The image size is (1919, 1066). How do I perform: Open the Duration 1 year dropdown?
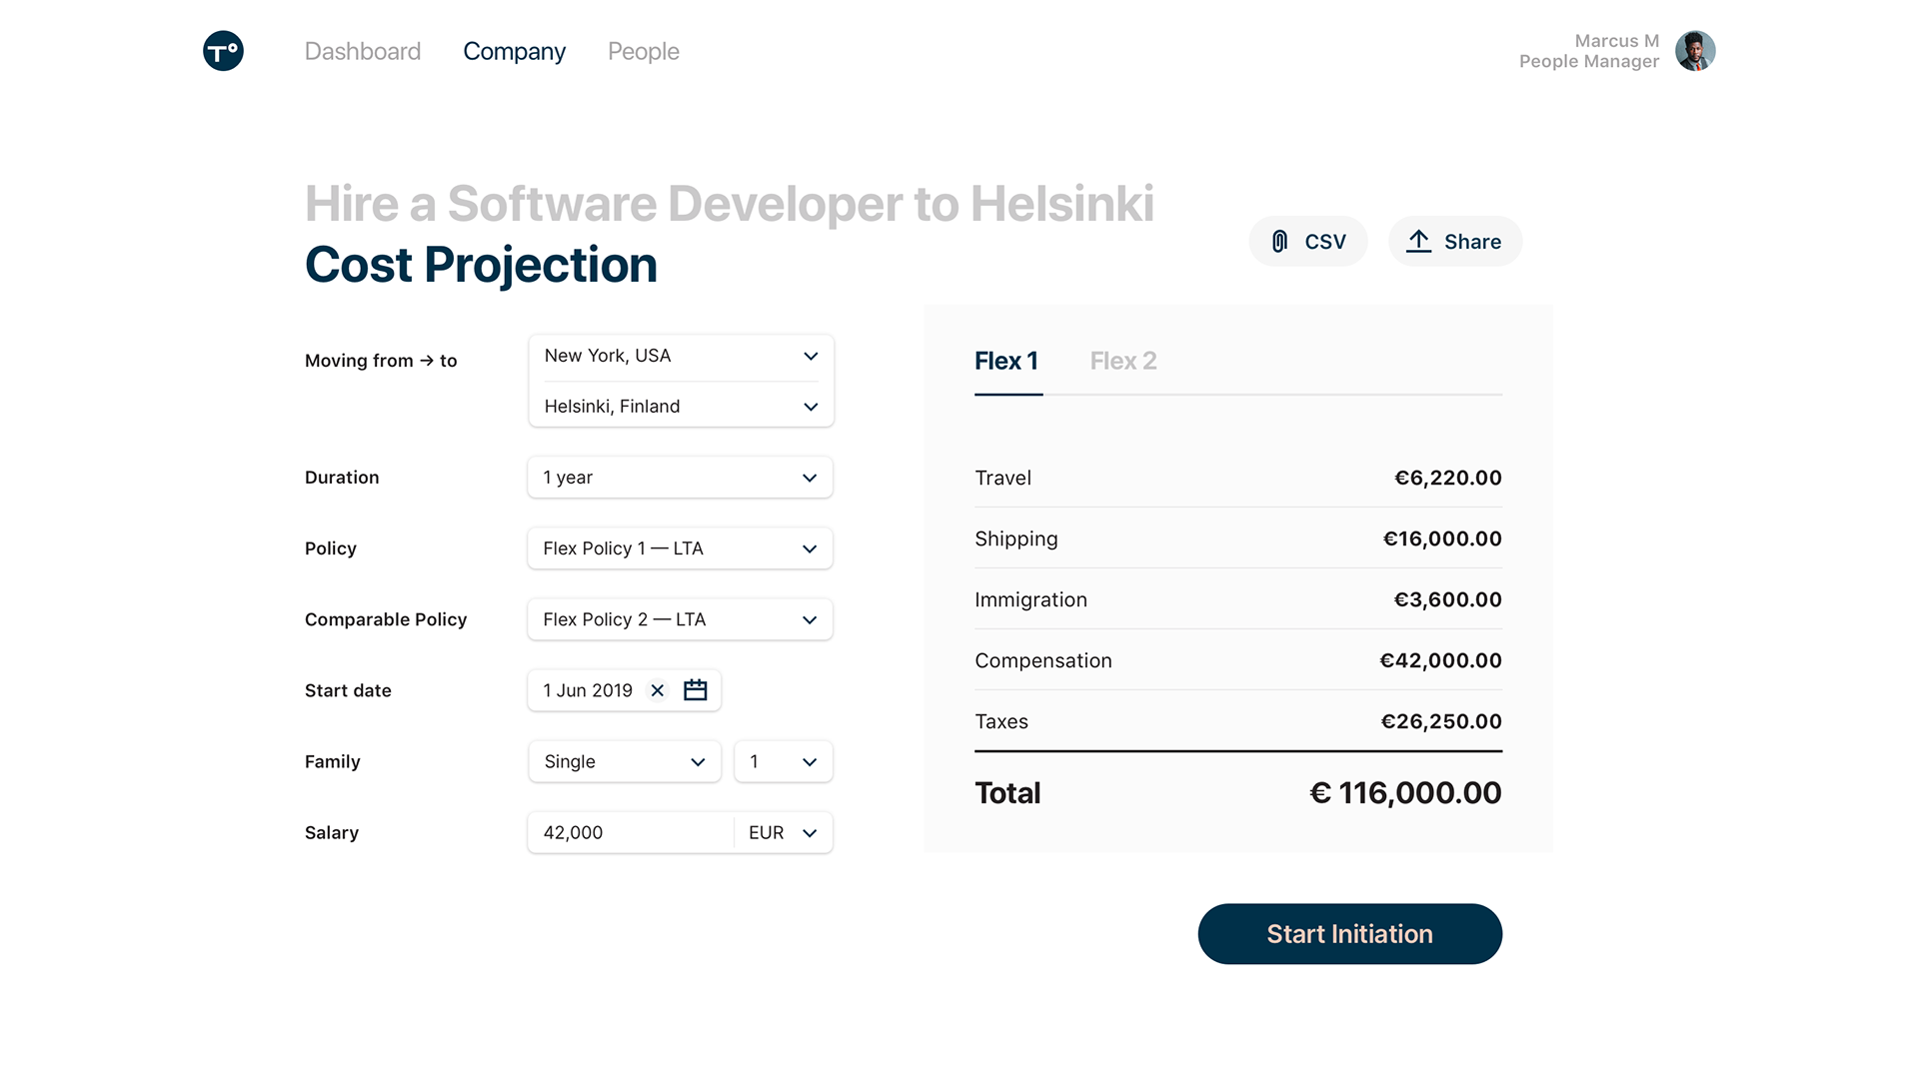pyautogui.click(x=681, y=478)
